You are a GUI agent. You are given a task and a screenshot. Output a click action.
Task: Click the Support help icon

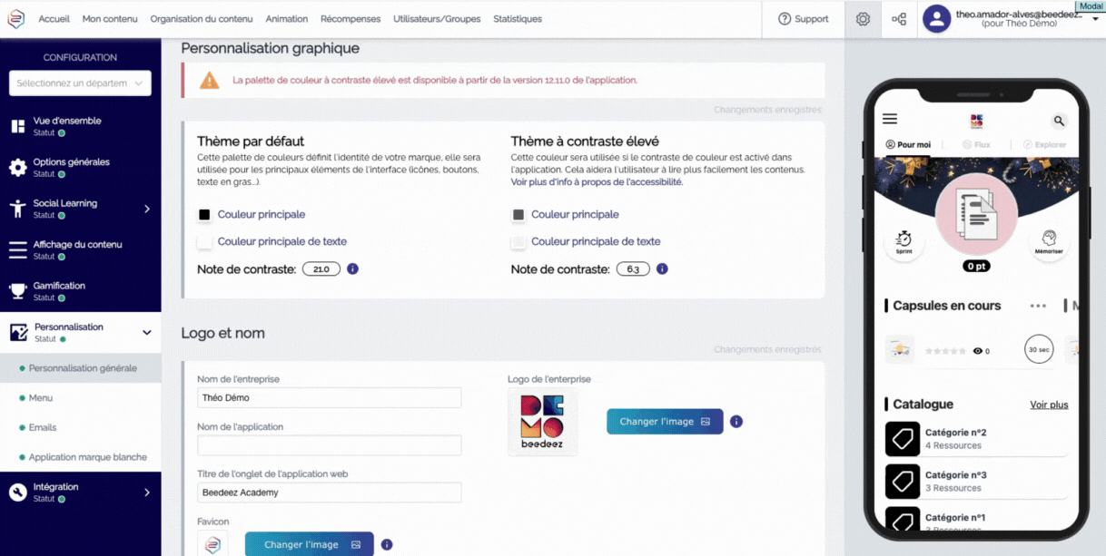pyautogui.click(x=785, y=19)
